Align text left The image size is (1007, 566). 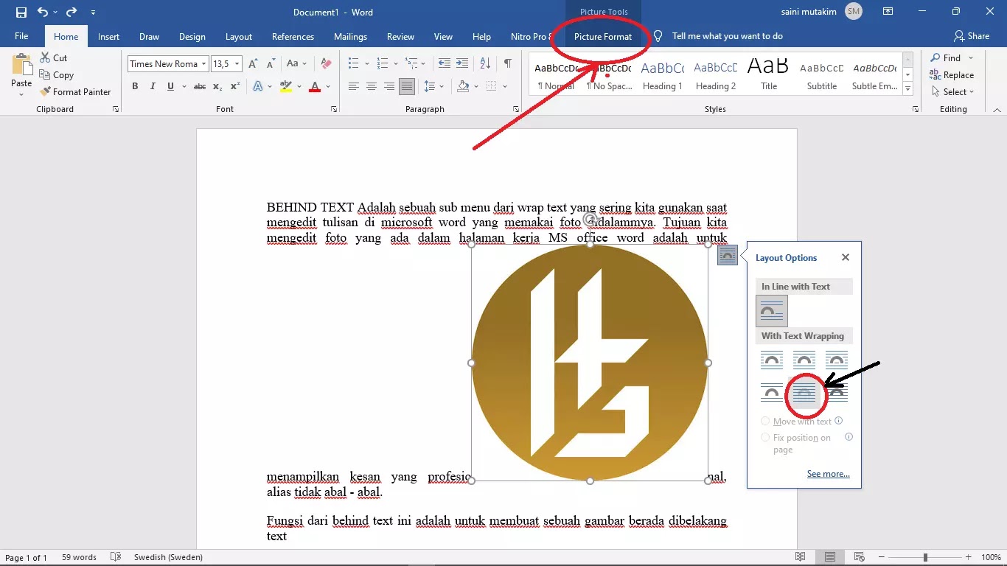tap(354, 86)
